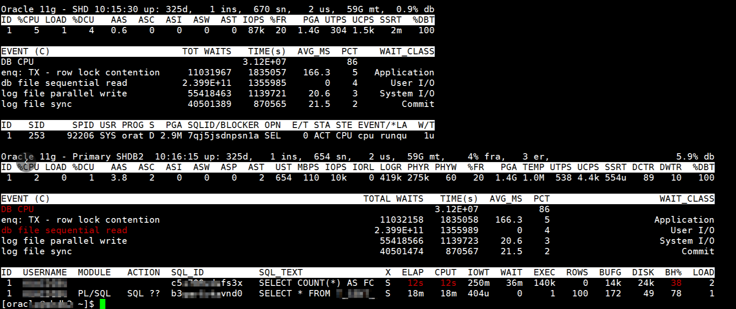Select UCPS value 1.5k

coord(363,30)
